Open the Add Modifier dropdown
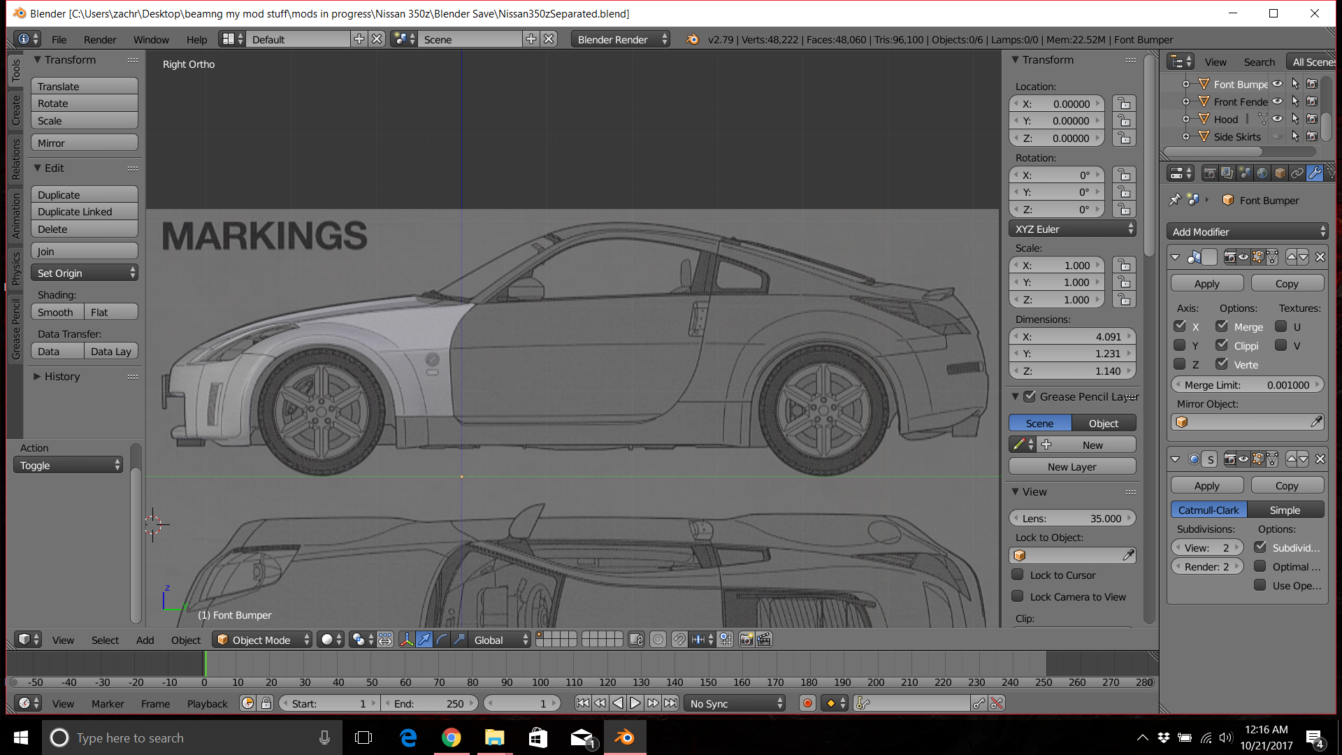The width and height of the screenshot is (1342, 755). (1248, 231)
